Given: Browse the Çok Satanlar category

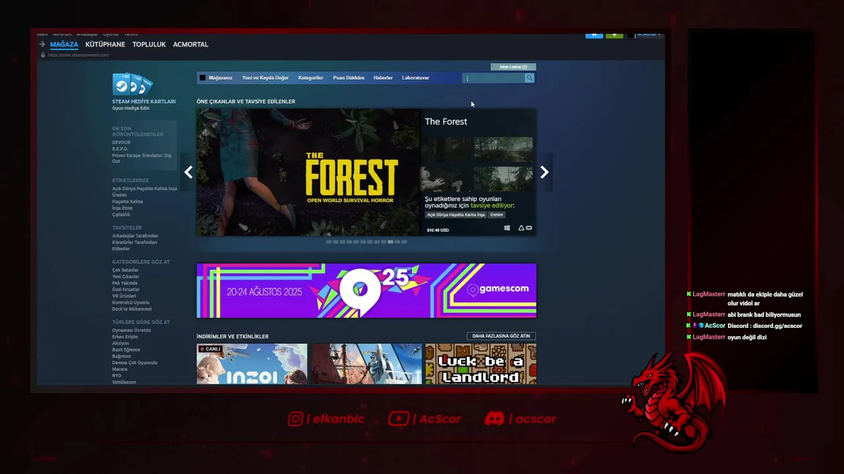Looking at the screenshot, I should [125, 270].
